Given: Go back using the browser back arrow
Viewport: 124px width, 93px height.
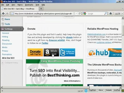Looking at the screenshot, I should tap(3, 13).
